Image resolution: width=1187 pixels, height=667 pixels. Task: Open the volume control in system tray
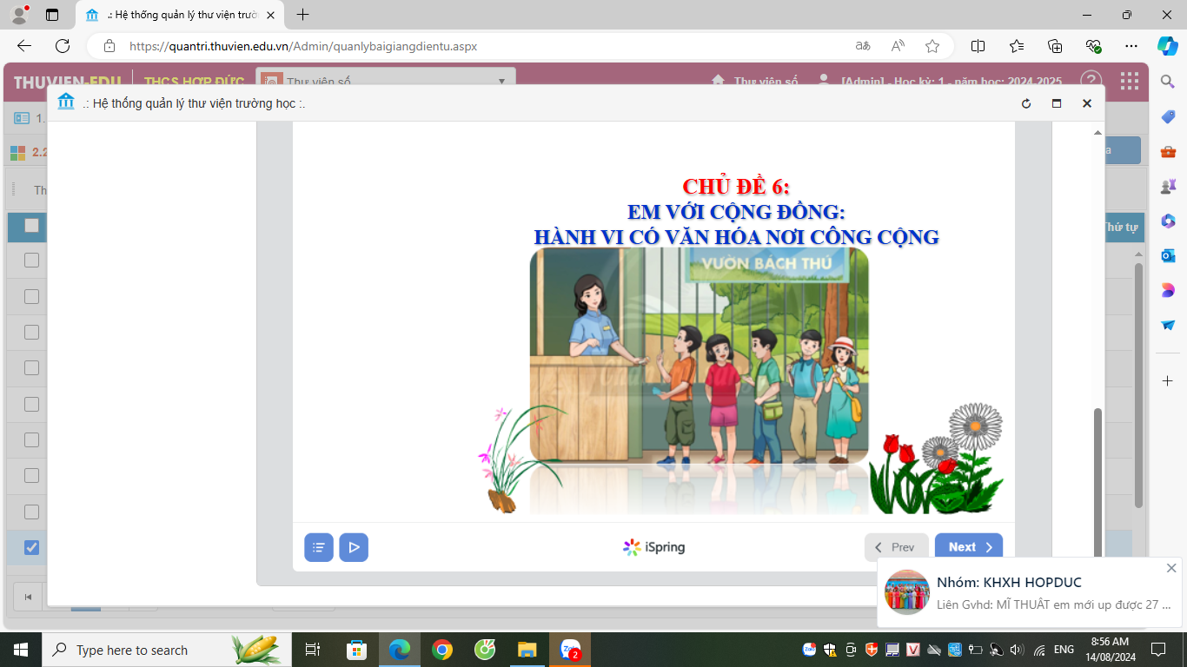[1016, 650]
